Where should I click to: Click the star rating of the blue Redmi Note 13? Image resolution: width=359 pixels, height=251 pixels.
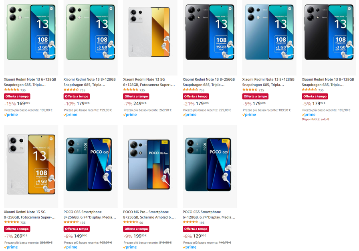coord(250,90)
